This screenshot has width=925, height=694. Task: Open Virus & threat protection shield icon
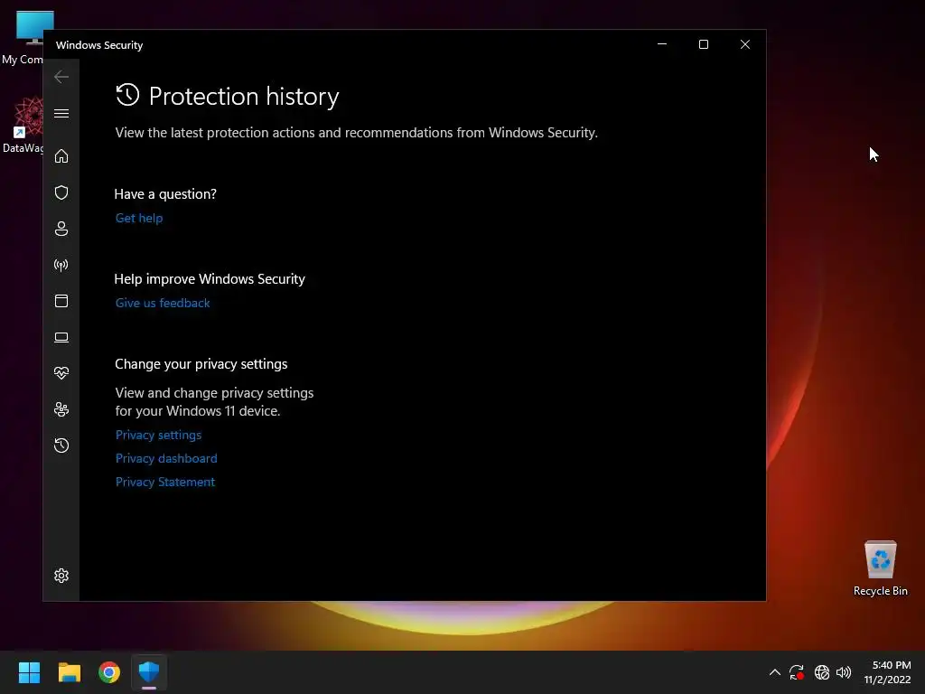click(x=61, y=192)
